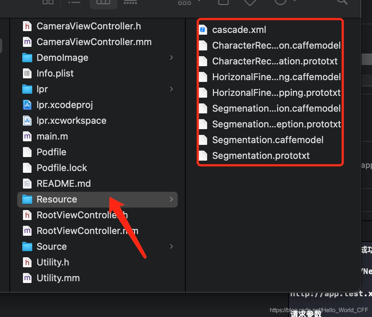Expand the Source folder chevron

coord(171,247)
